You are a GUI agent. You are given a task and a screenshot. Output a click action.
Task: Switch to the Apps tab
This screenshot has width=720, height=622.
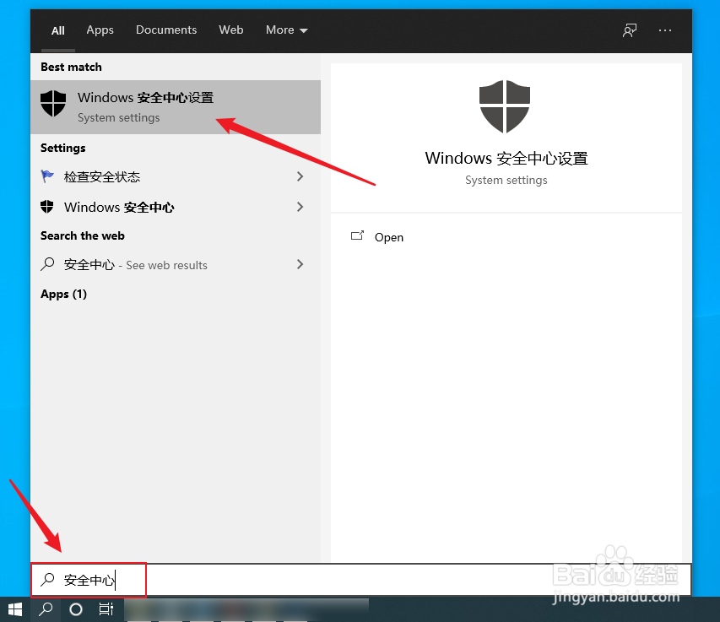click(x=100, y=30)
